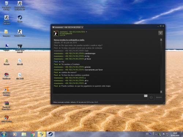
Task: Select the chat tab for the friend
Action: (68, 27)
